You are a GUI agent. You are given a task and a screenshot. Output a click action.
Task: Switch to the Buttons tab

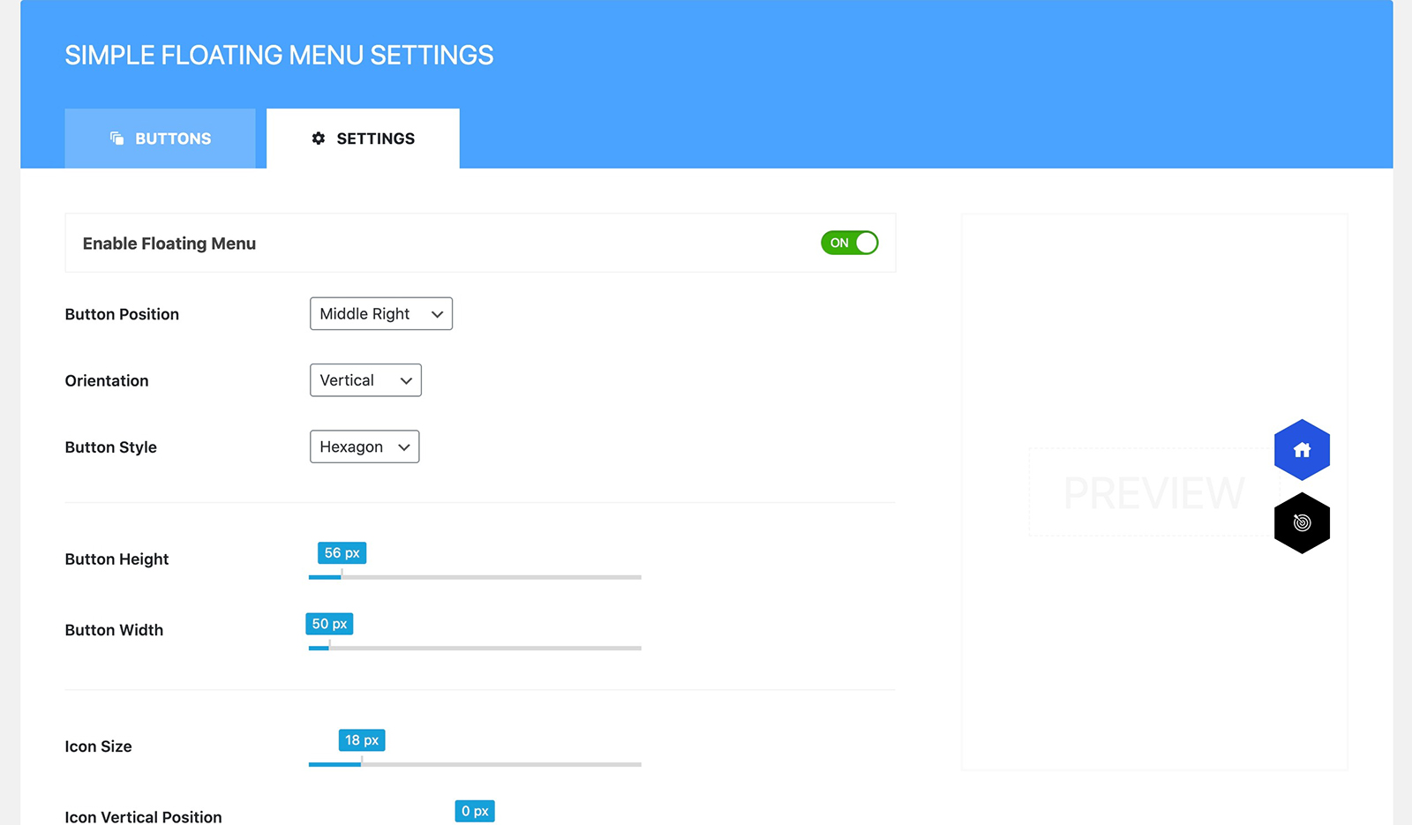click(160, 139)
